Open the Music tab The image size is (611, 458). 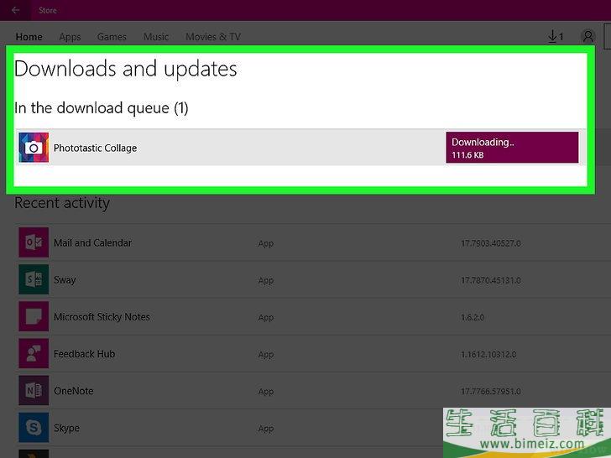[x=156, y=37]
